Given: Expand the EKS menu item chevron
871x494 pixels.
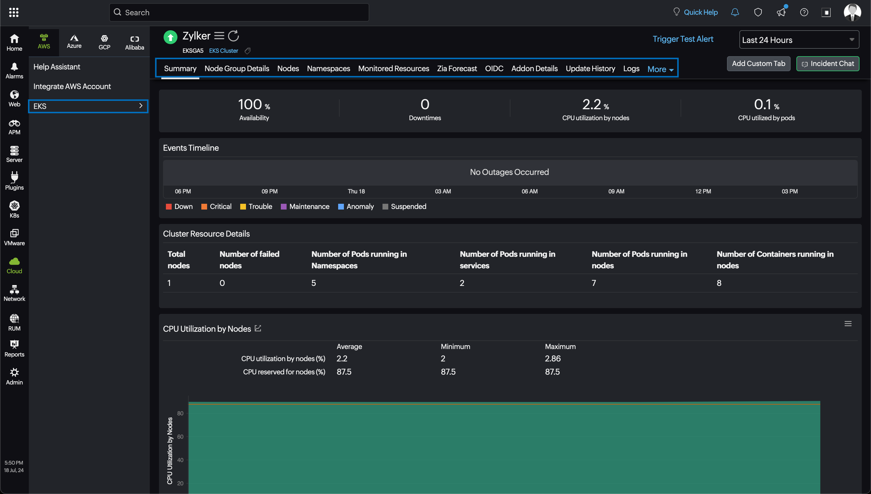Looking at the screenshot, I should (x=141, y=106).
